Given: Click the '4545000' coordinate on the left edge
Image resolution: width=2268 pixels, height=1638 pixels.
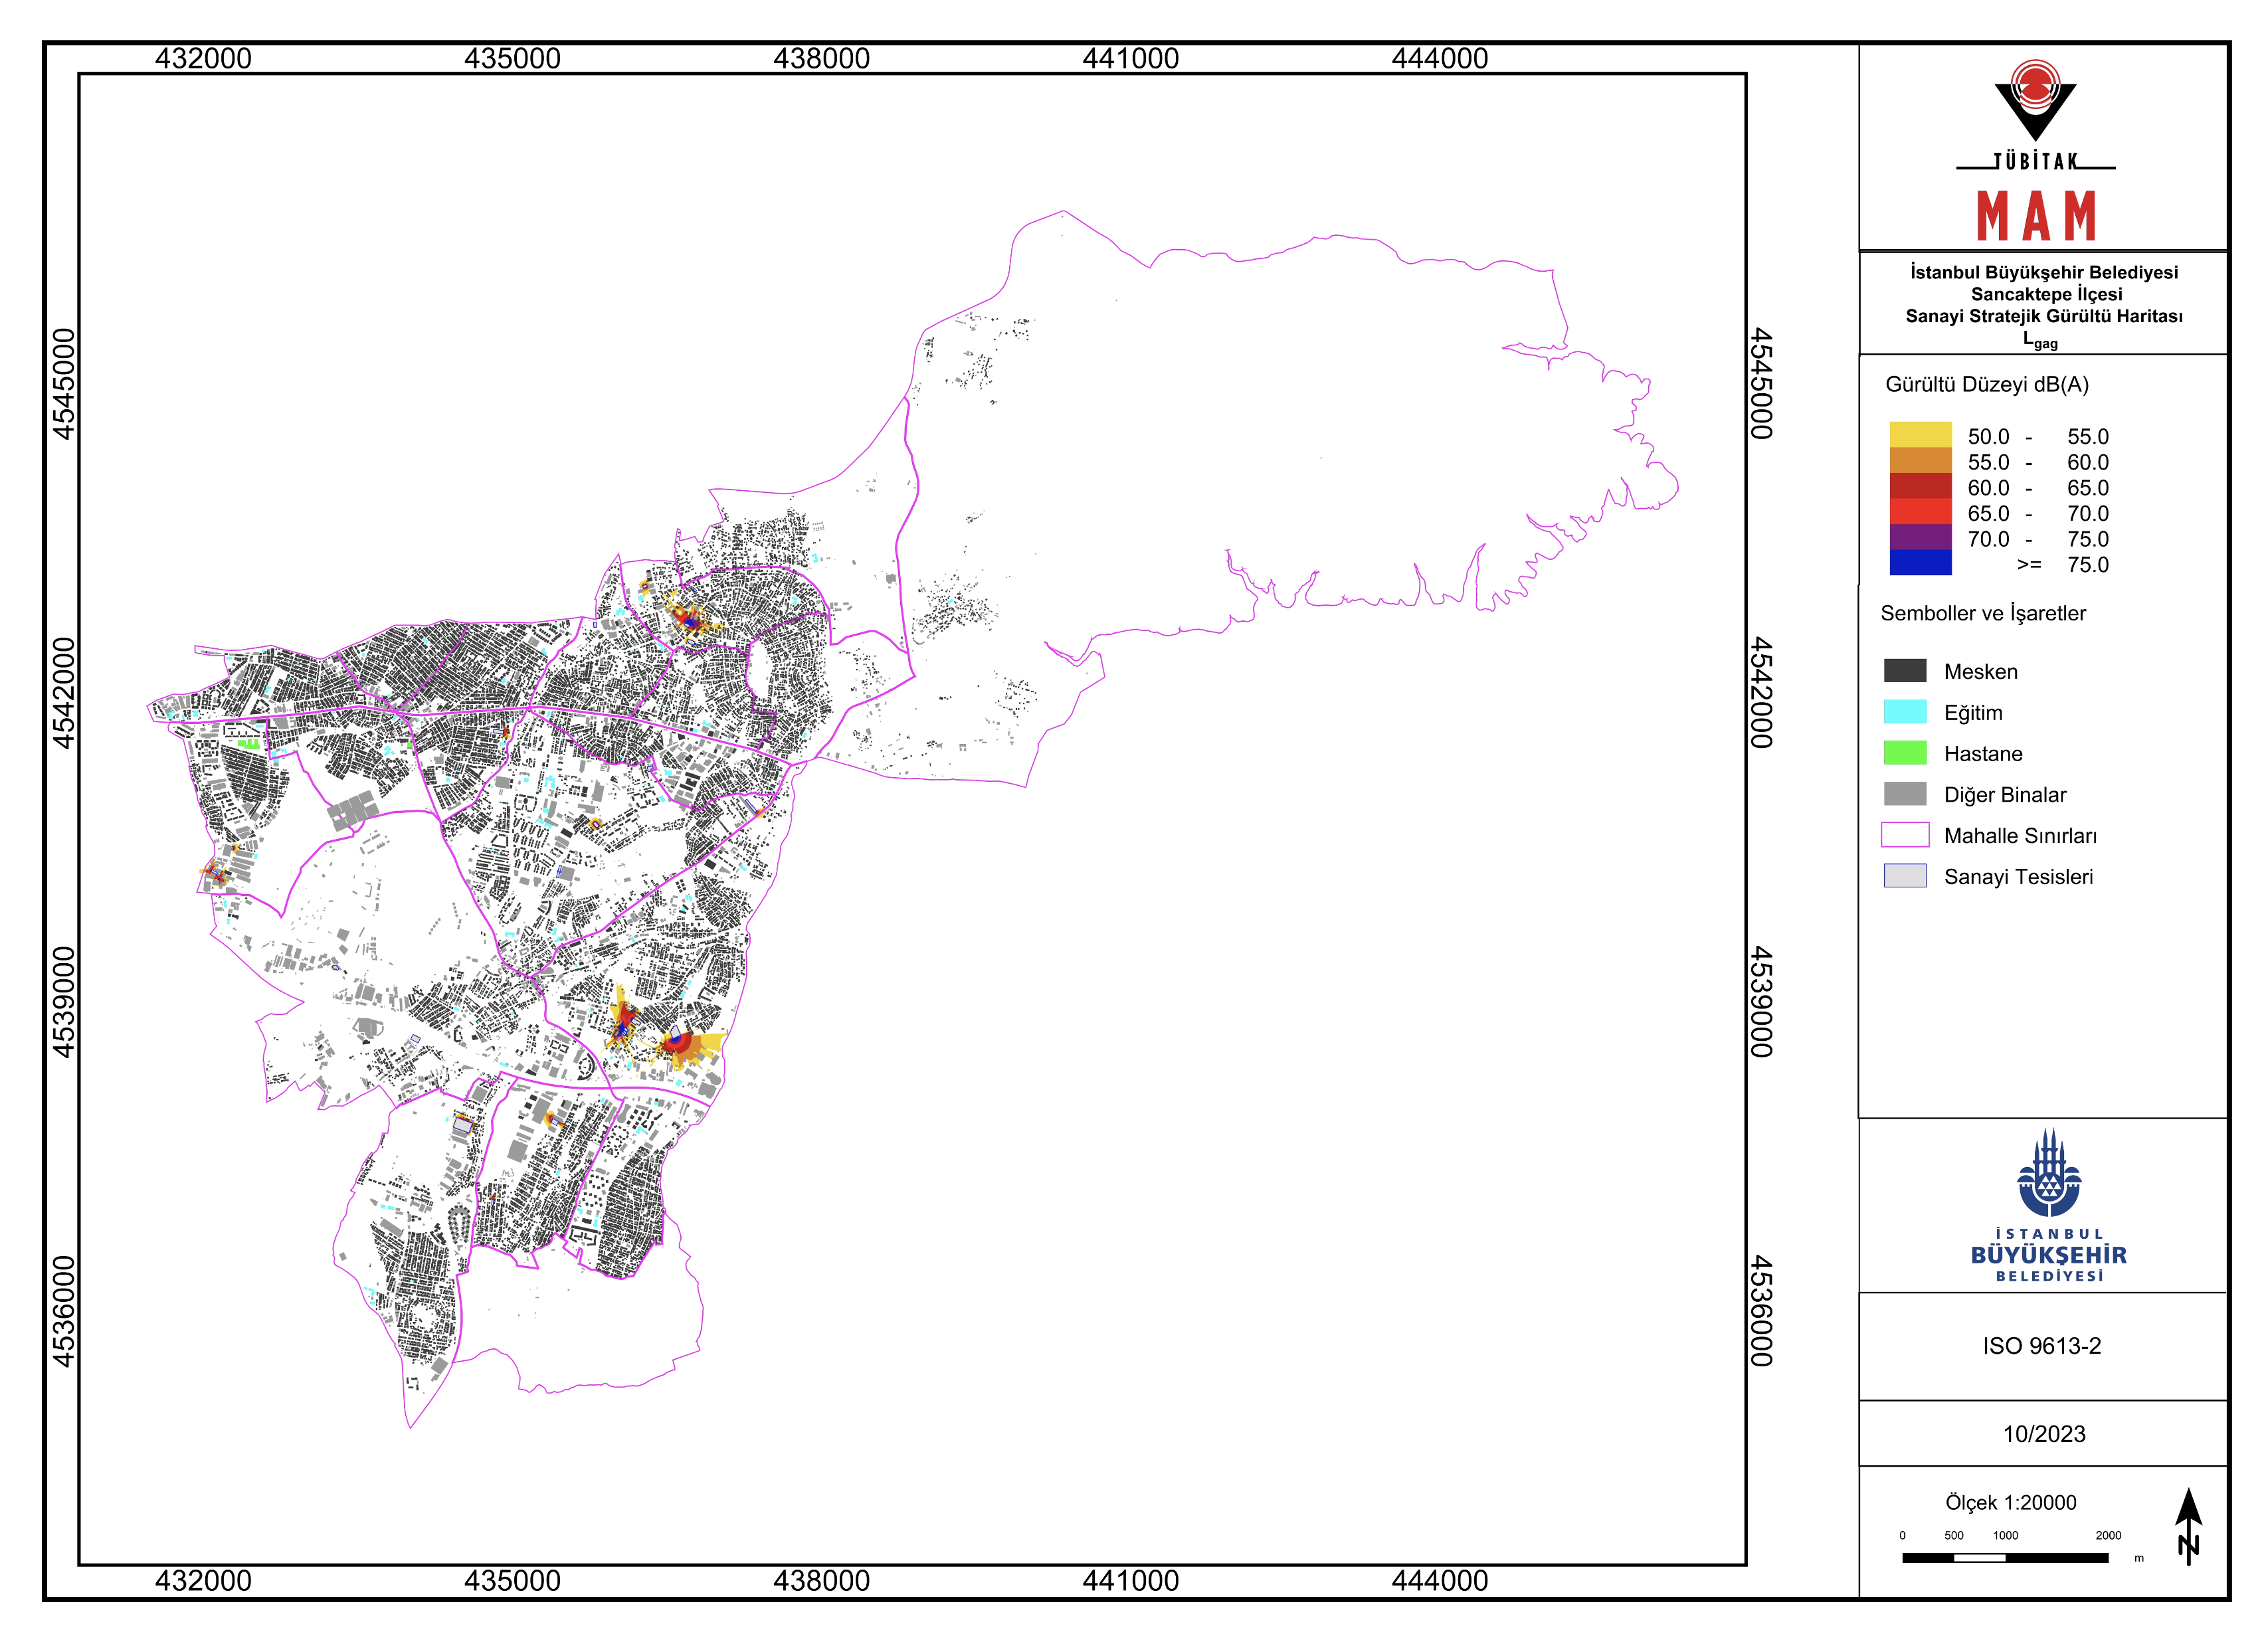Looking at the screenshot, I should tap(63, 384).
